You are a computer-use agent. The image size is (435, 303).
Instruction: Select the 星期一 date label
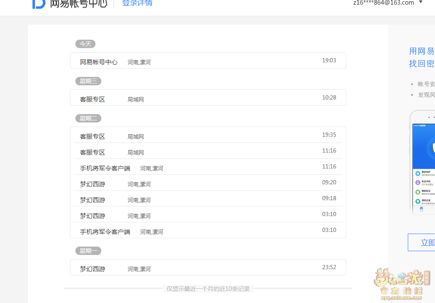coord(88,251)
